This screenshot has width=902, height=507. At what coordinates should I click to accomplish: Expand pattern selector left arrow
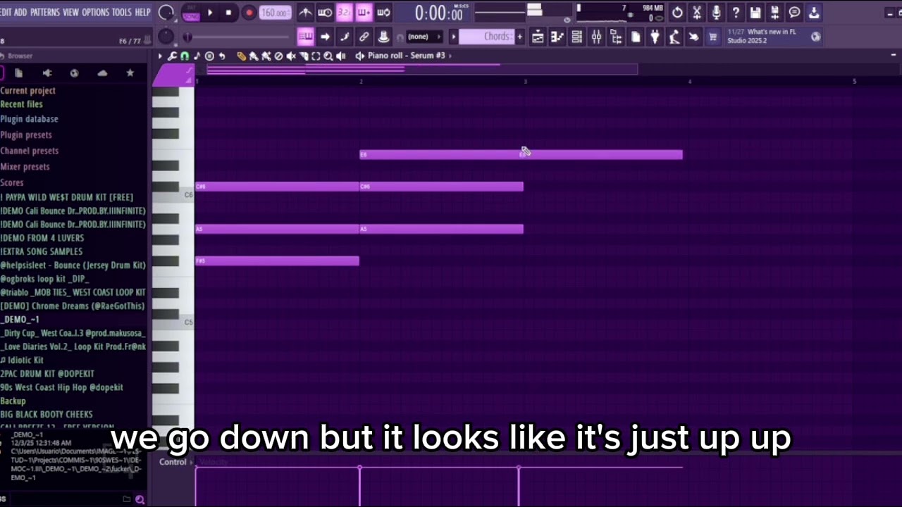[x=453, y=37]
